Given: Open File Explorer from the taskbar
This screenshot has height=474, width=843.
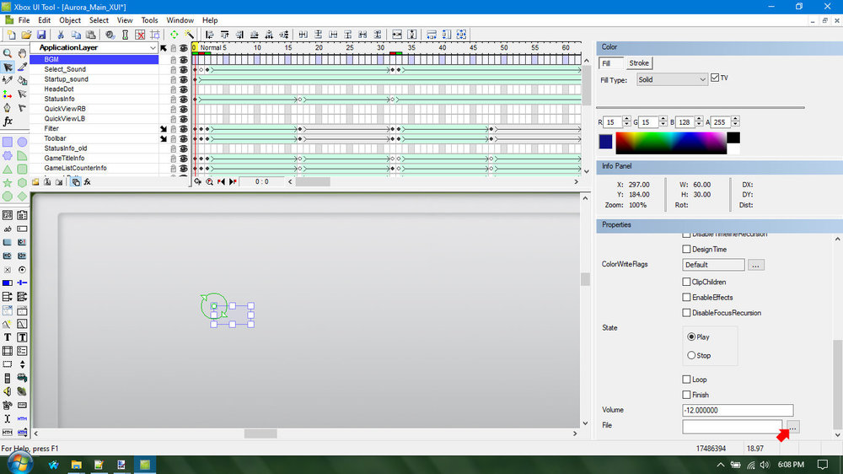Looking at the screenshot, I should click(77, 465).
